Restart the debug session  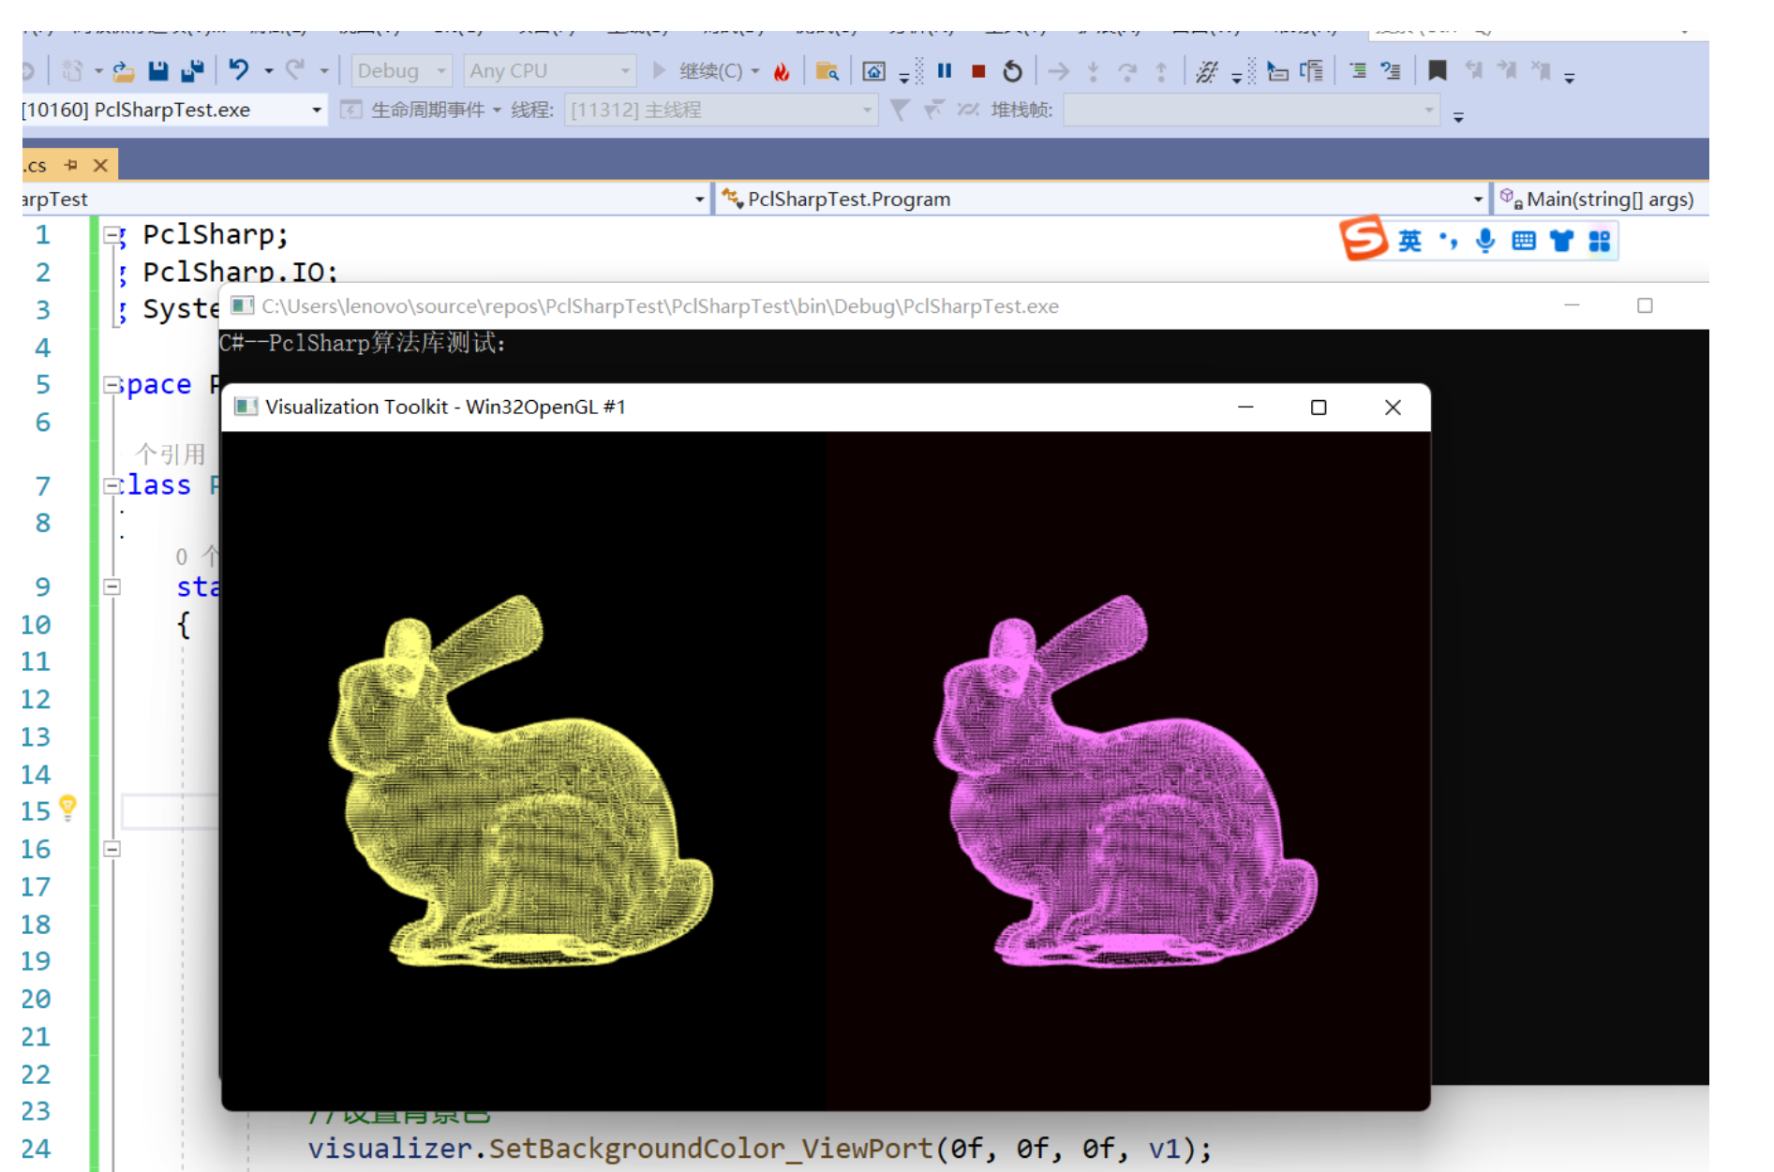(1012, 71)
